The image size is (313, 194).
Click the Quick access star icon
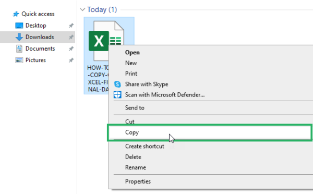[x=16, y=14]
